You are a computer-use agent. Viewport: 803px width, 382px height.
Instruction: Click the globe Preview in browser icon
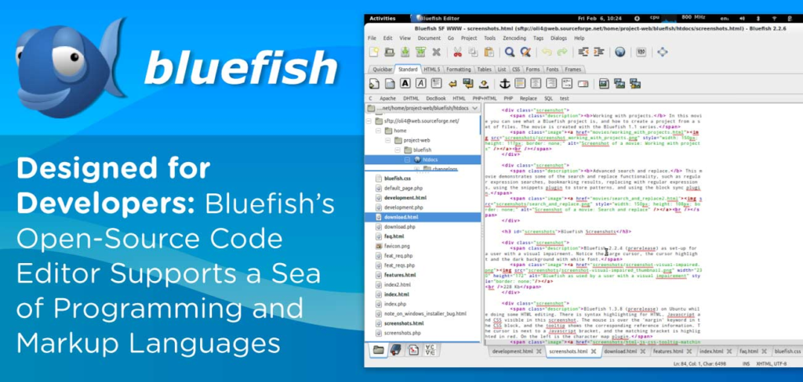pyautogui.click(x=620, y=52)
